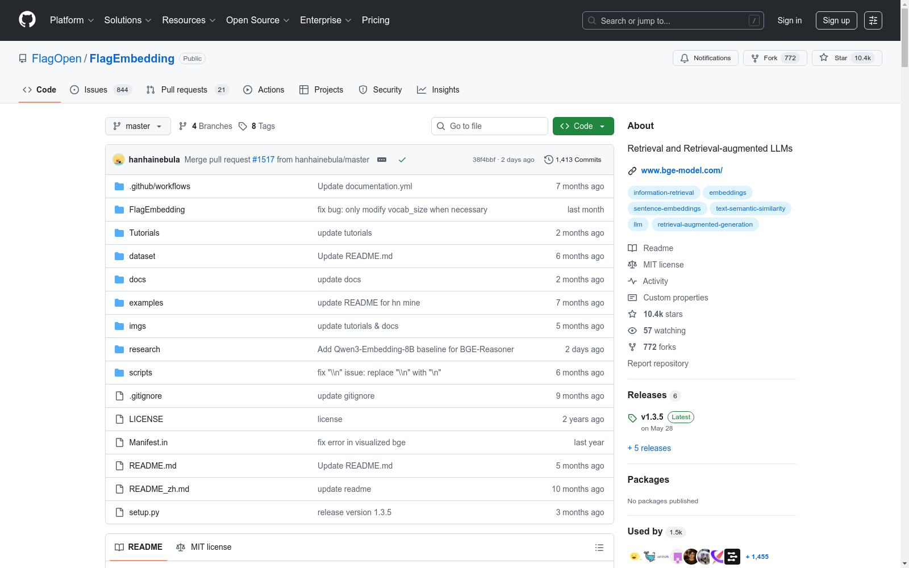
Task: Click the hanhainebula avatar
Action: click(119, 160)
